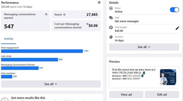Expand See all under Activity
The width and height of the screenshot is (183, 101).
click(51, 84)
